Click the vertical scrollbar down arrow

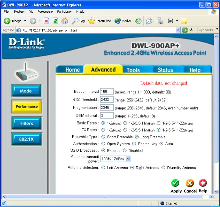(216, 192)
